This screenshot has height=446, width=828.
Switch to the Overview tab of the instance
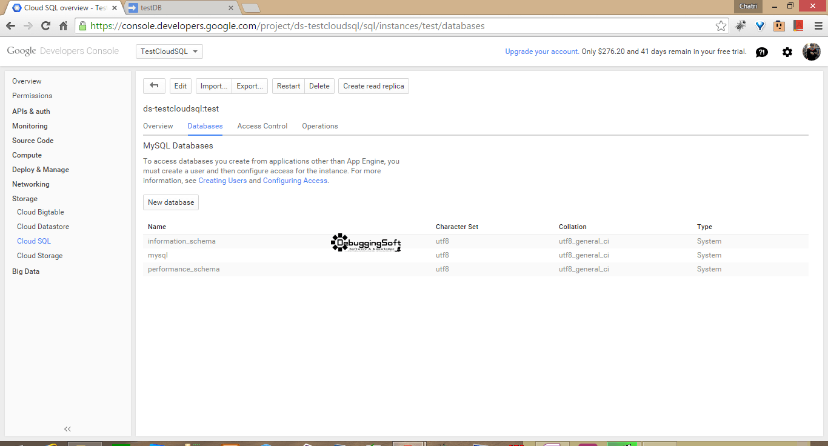point(158,126)
